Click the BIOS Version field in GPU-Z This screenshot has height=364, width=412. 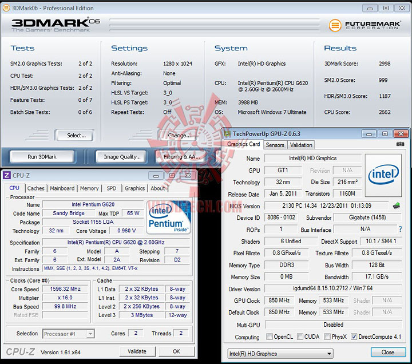tap(327, 206)
